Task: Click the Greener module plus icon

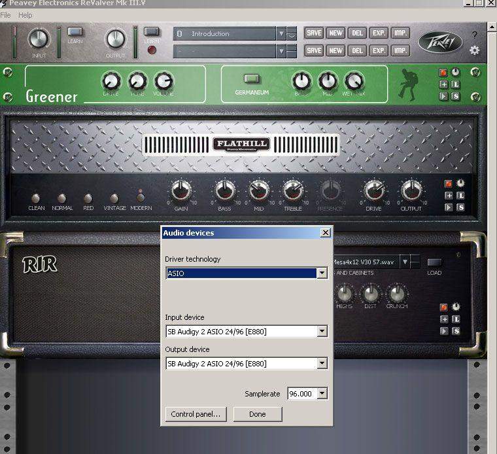Action: point(443,84)
